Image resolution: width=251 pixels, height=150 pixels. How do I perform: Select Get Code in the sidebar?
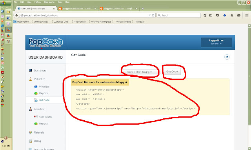click(44, 100)
